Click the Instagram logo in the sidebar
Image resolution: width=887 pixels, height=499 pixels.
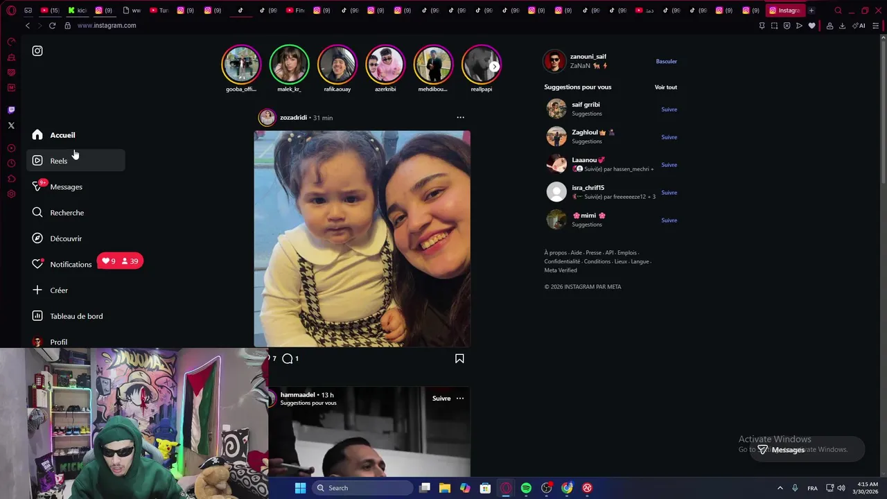(37, 51)
